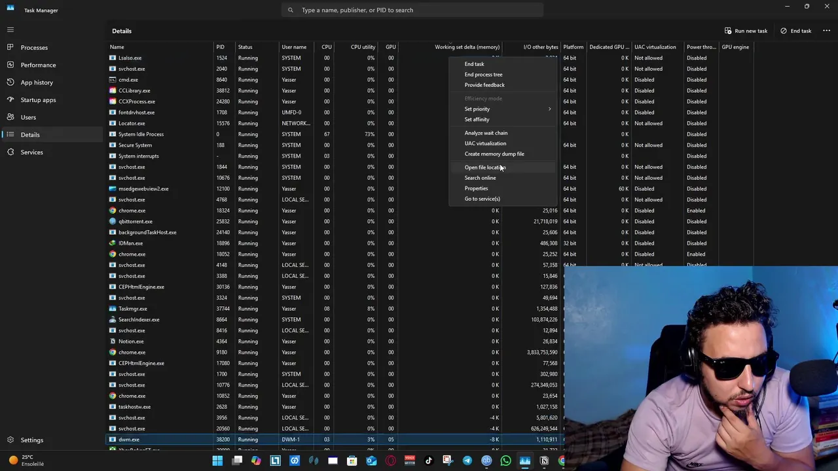The height and width of the screenshot is (471, 838).
Task: Select SearchIndexer.exe row
Action: pos(335,320)
